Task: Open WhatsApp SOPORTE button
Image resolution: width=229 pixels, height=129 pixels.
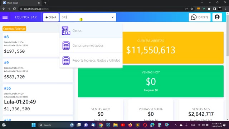Action: (200, 17)
